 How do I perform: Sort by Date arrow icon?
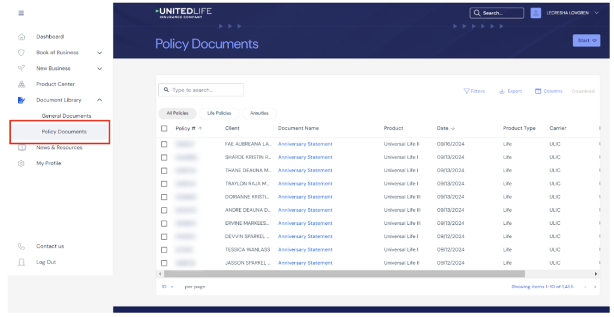coord(453,129)
